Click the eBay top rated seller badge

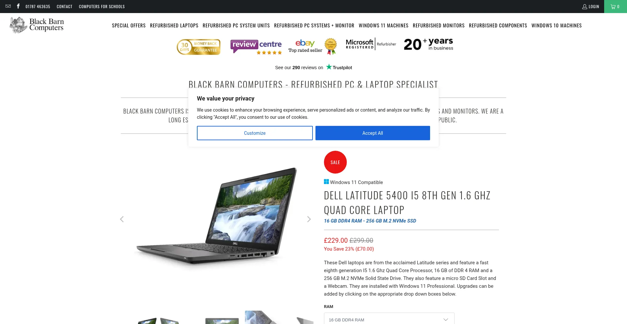[313, 46]
